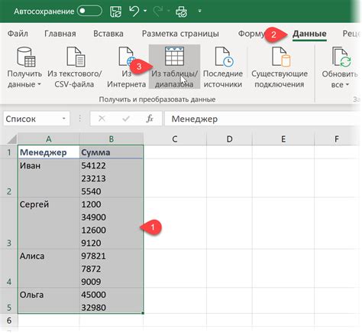Click Из таблицы/диапазона table icon
Viewport: 362px width, 333px height.
(174, 57)
